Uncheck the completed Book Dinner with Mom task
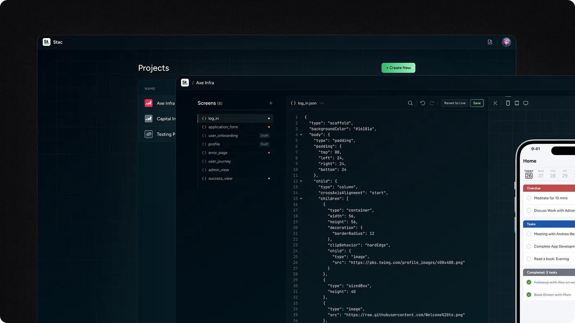This screenshot has height=323, width=575. [529, 294]
